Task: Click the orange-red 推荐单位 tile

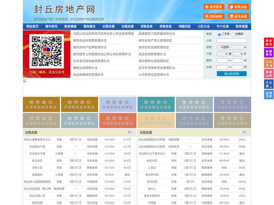Action: (x=118, y=120)
